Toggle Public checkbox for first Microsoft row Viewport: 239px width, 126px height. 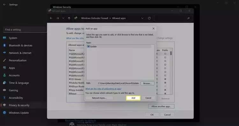165,54
